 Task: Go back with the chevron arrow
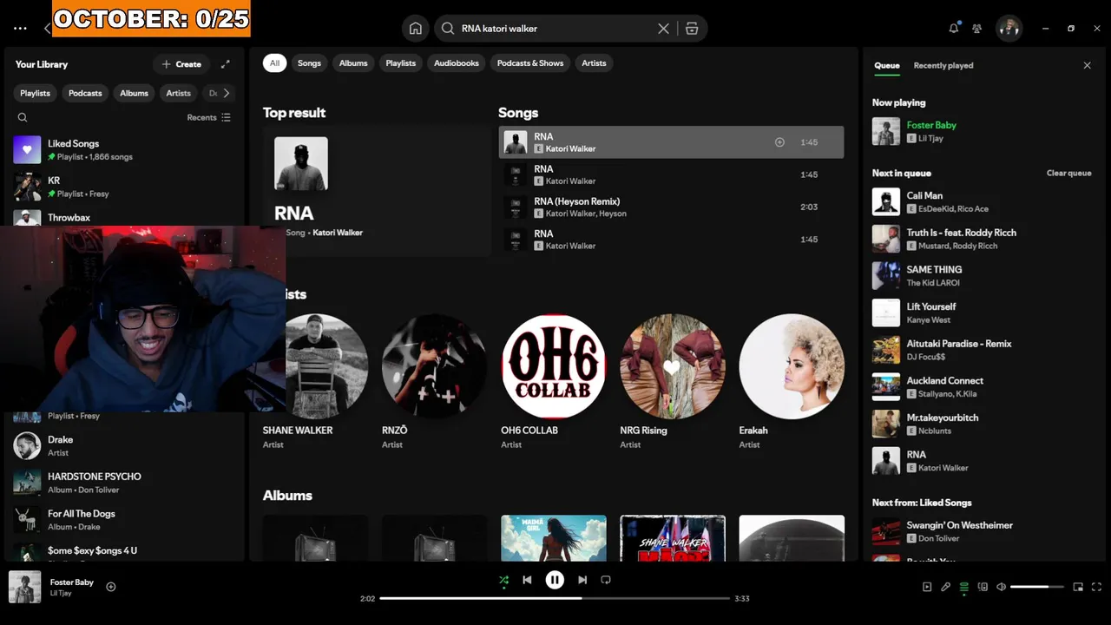click(47, 29)
